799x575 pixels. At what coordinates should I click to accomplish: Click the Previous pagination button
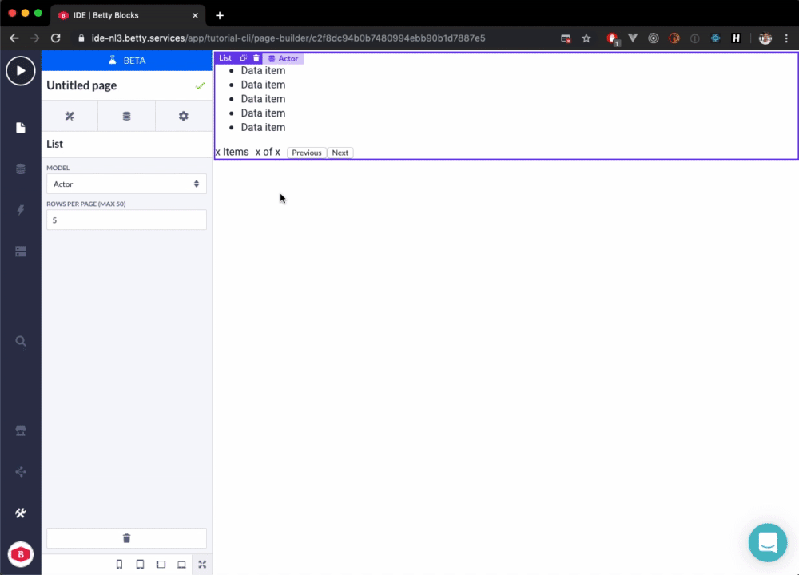click(307, 153)
